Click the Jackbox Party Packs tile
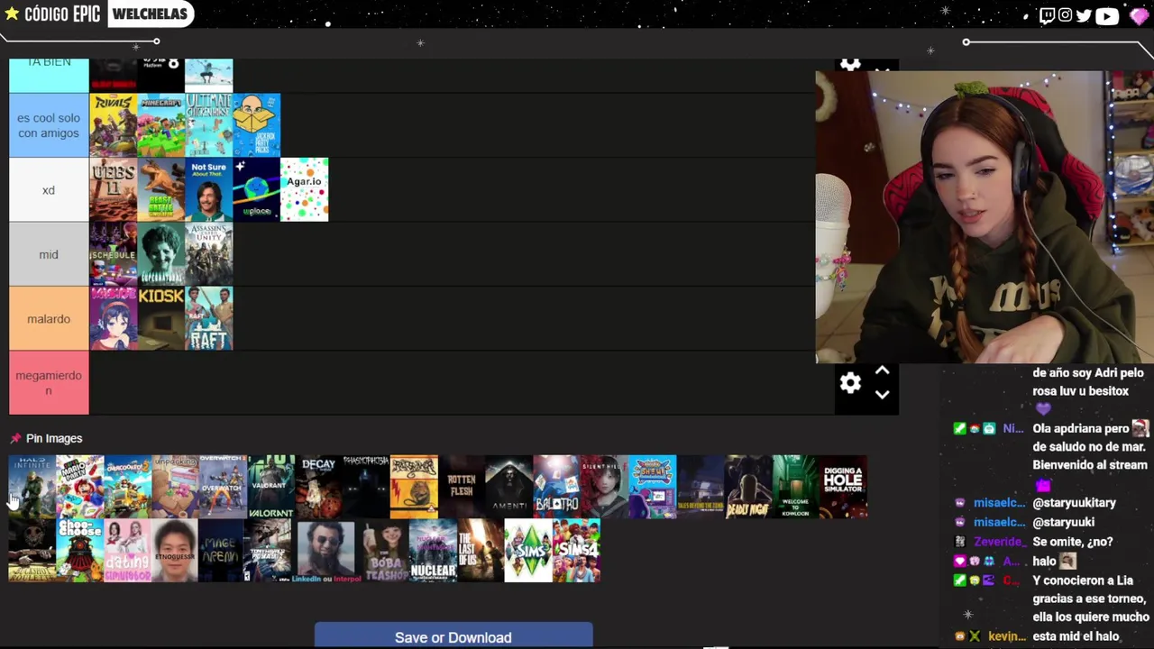 [256, 125]
